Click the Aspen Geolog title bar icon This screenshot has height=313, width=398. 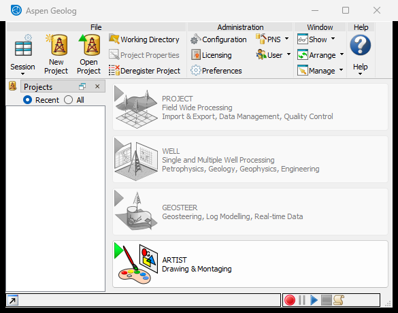(16, 10)
